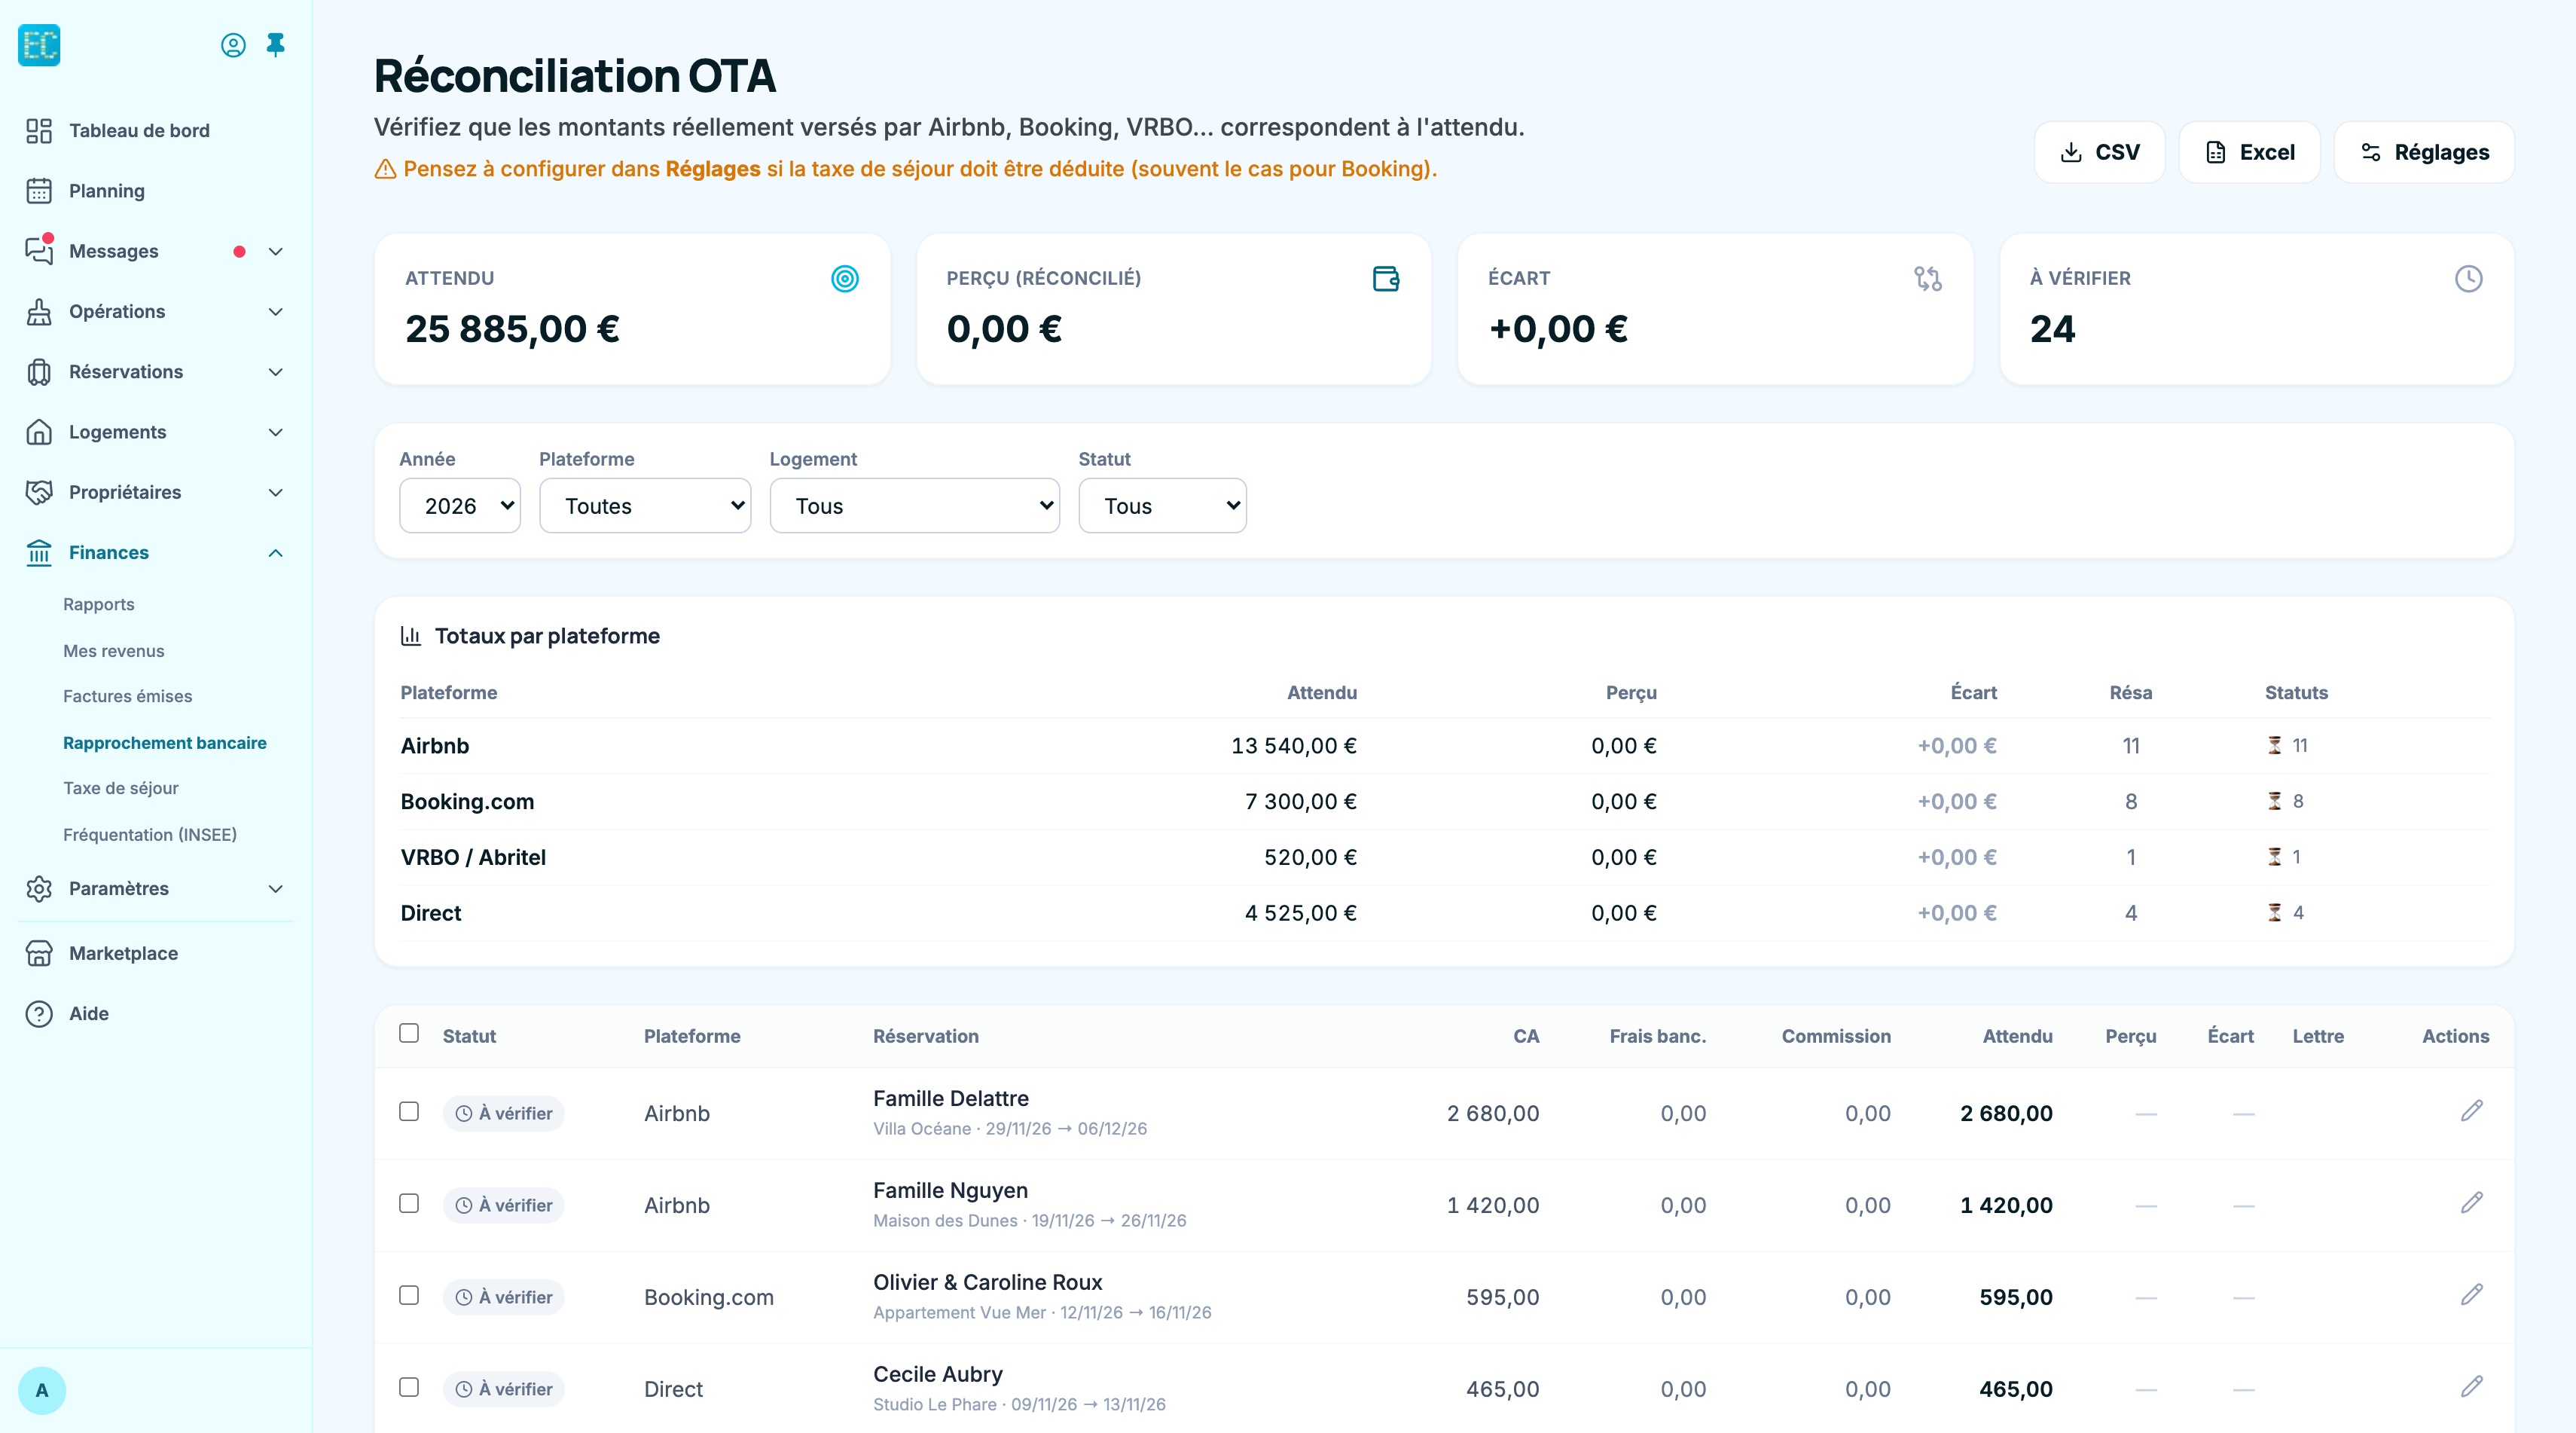Toggle the select-all checkbox in table header
Viewport: 2576px width, 1433px height.
[409, 1033]
